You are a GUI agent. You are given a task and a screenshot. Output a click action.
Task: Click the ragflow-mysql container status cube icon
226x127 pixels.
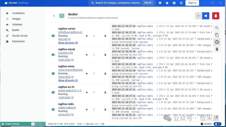click(x=53, y=55)
